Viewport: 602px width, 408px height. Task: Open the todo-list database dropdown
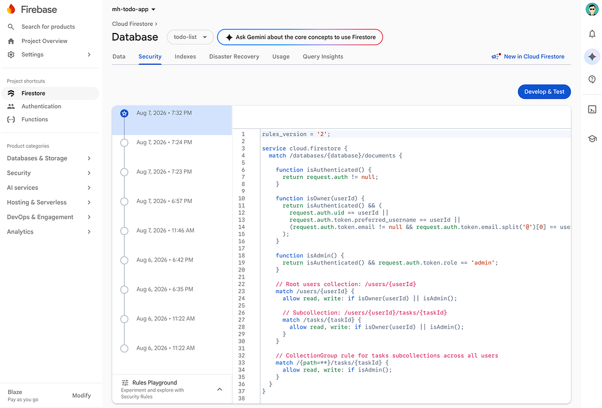(x=190, y=37)
